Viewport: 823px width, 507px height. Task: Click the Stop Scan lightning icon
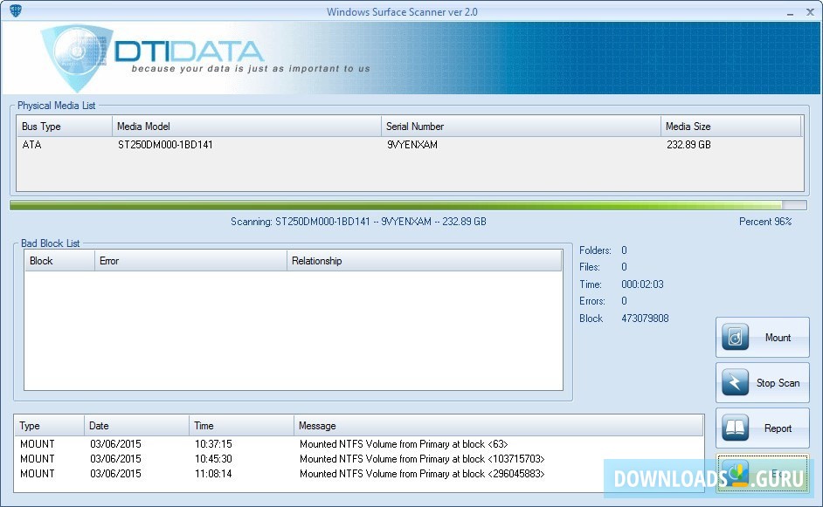pos(735,382)
